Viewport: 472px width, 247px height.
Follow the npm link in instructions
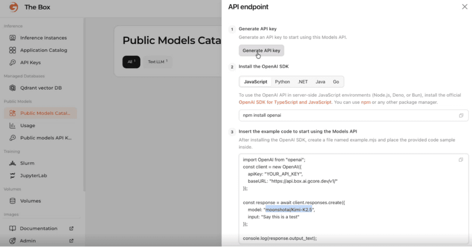coord(366,102)
